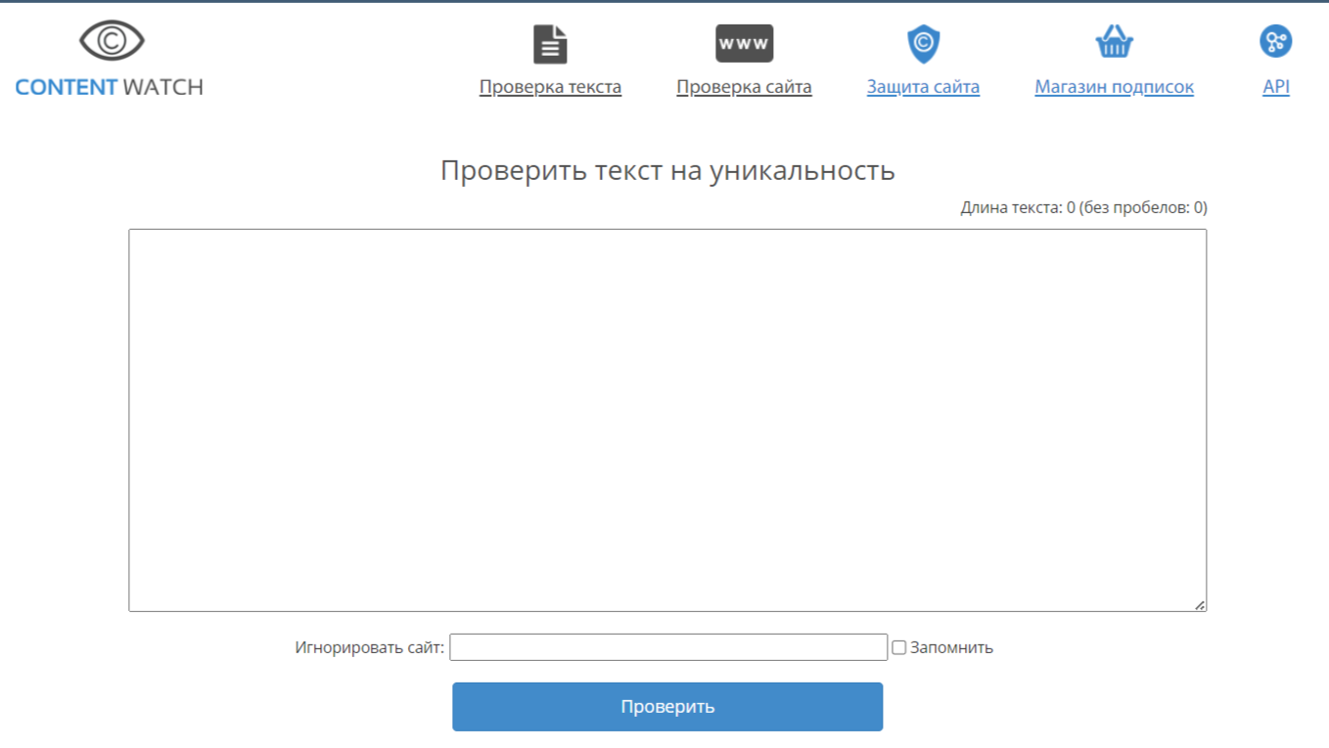Open Магазин подписок link
Viewport: 1329px width, 748px height.
[1114, 87]
